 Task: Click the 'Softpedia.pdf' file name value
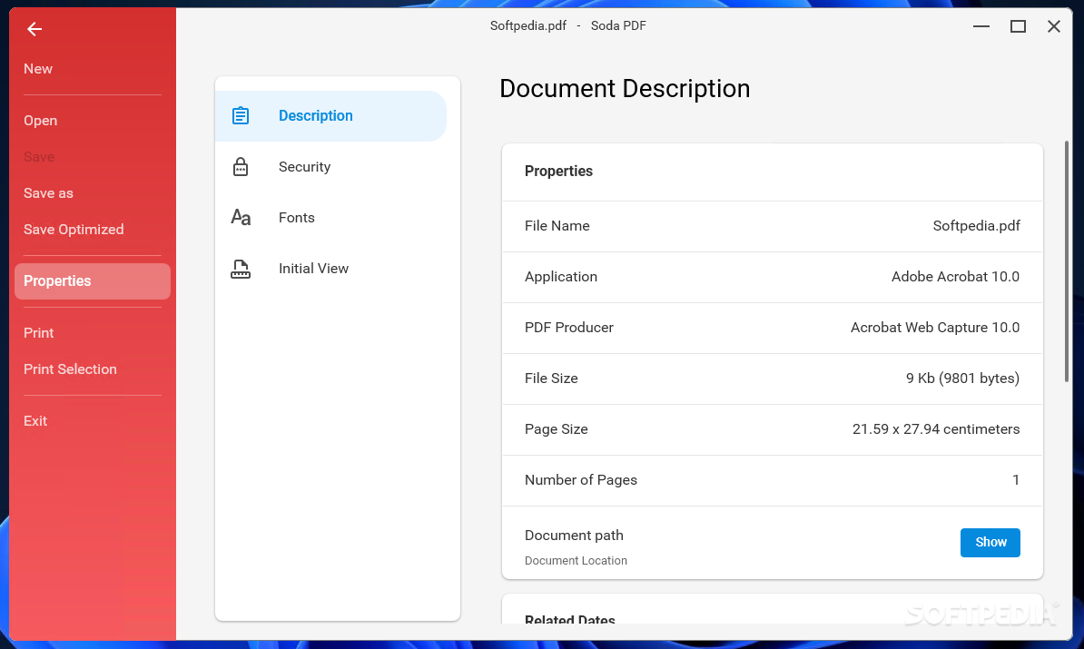tap(976, 226)
